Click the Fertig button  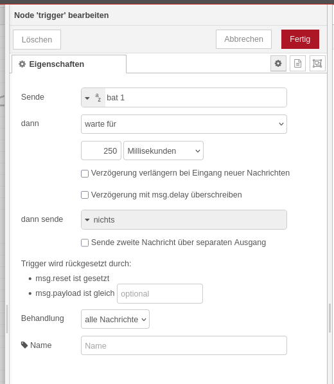300,39
